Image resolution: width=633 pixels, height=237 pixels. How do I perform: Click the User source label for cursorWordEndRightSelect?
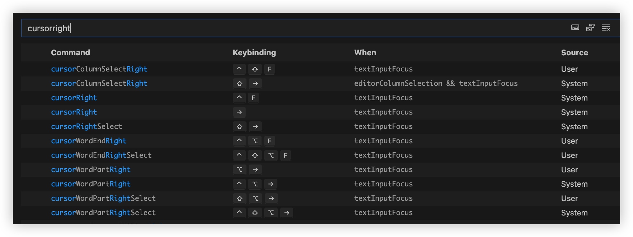569,155
